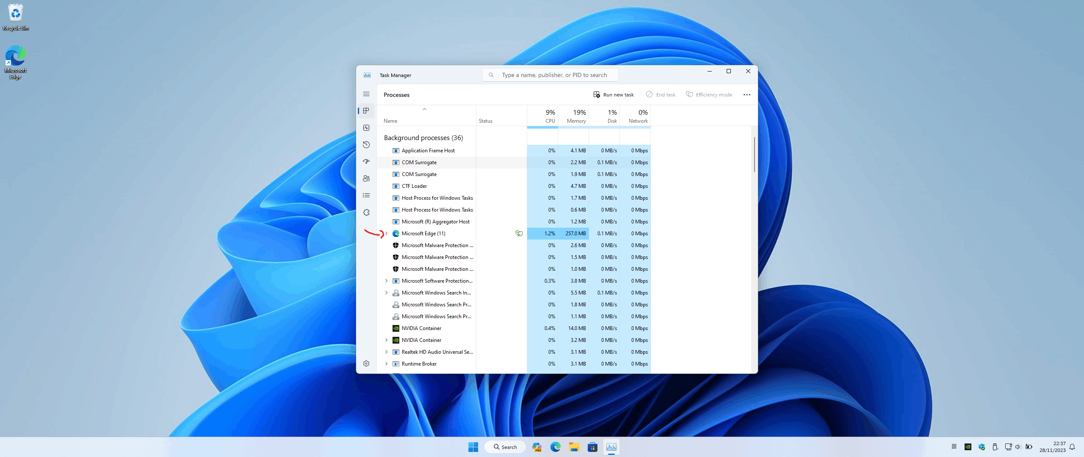The width and height of the screenshot is (1084, 457).
Task: Expand the Realtek HD Audio Universal Service row
Action: pyautogui.click(x=386, y=352)
